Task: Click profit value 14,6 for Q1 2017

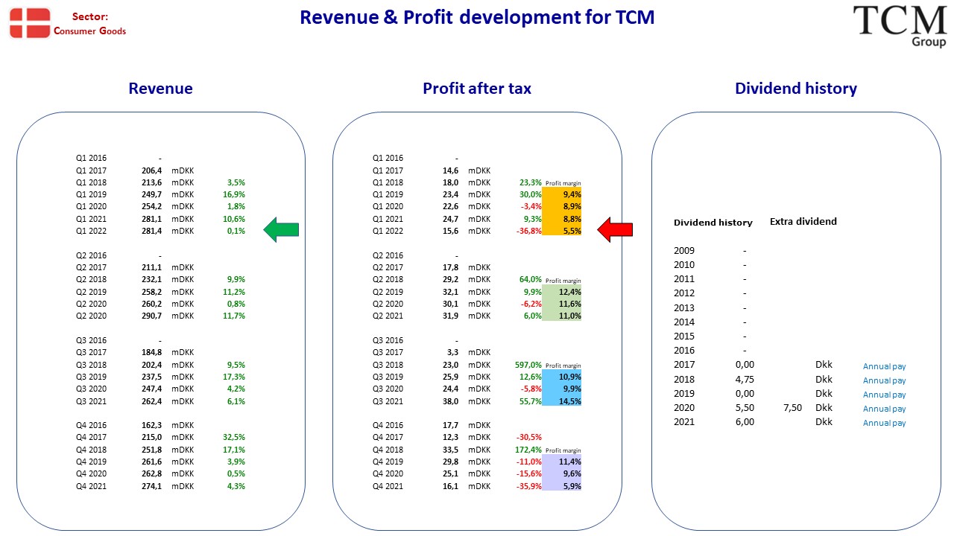Action: pyautogui.click(x=450, y=170)
